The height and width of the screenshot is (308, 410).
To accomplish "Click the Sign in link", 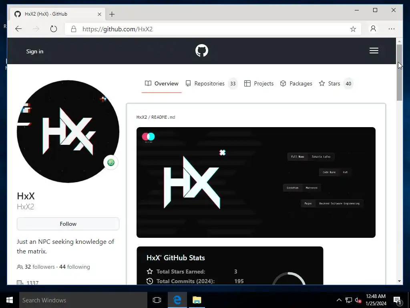I will pyautogui.click(x=35, y=51).
